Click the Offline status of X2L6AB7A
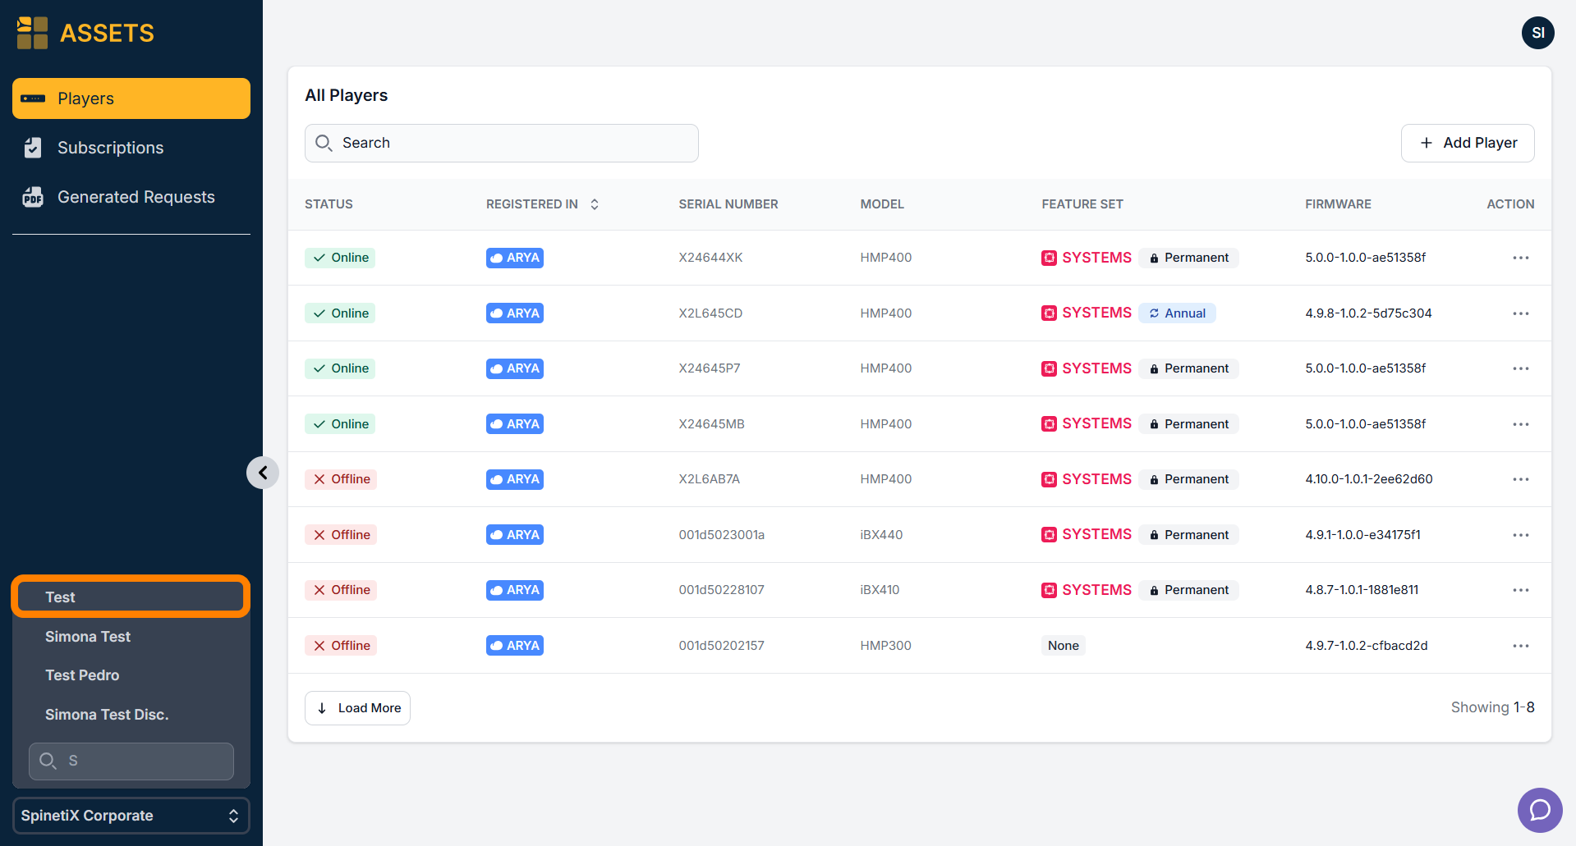The image size is (1576, 846). [x=341, y=479]
